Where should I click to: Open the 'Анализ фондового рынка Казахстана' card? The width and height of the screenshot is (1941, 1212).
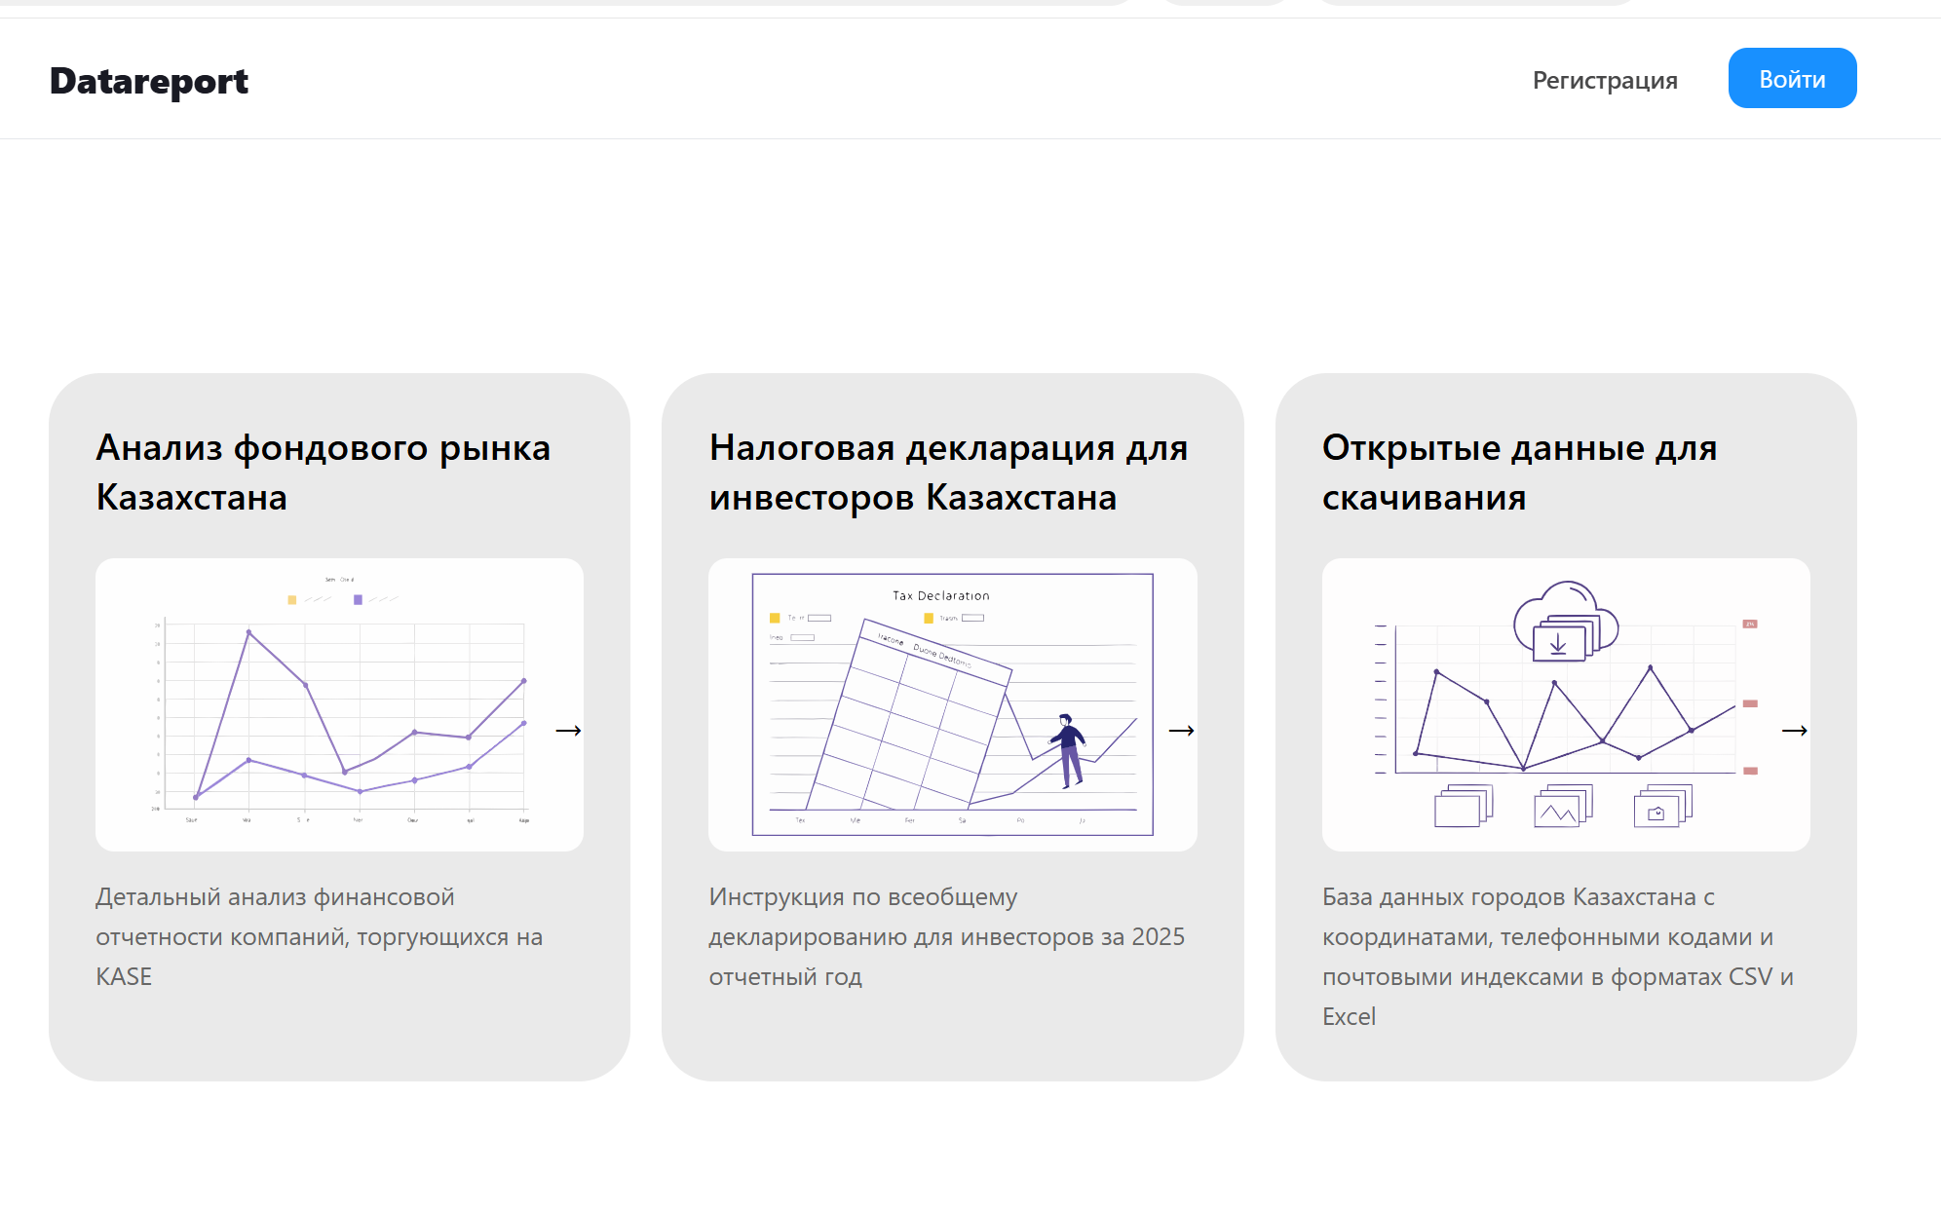click(322, 473)
